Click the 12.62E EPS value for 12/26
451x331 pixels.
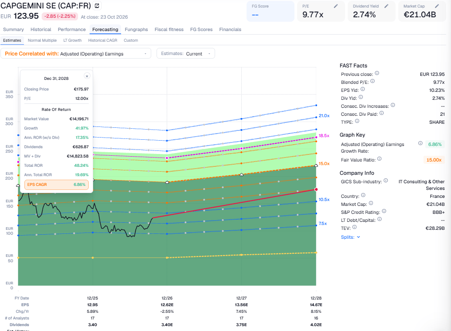(167, 304)
